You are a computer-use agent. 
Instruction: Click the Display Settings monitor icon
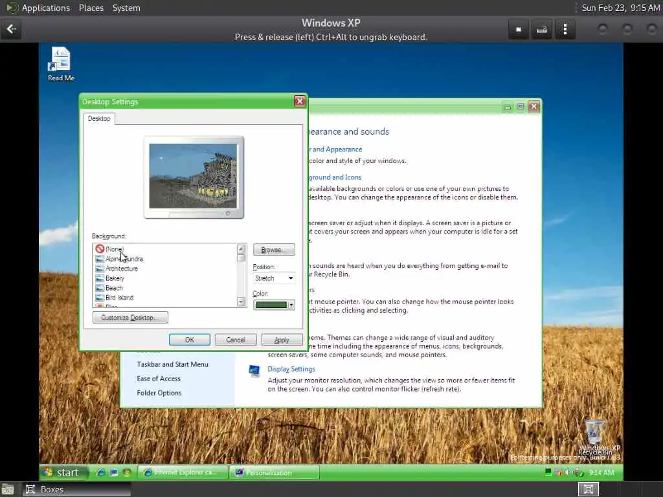pyautogui.click(x=254, y=371)
